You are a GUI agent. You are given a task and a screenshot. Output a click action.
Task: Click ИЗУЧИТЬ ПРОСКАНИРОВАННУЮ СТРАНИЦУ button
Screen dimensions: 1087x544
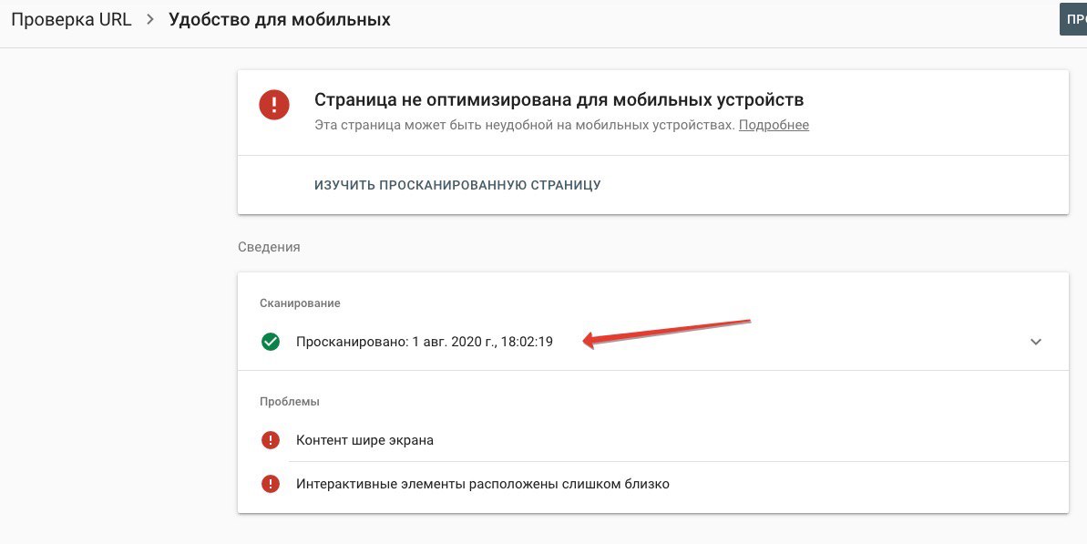457,185
